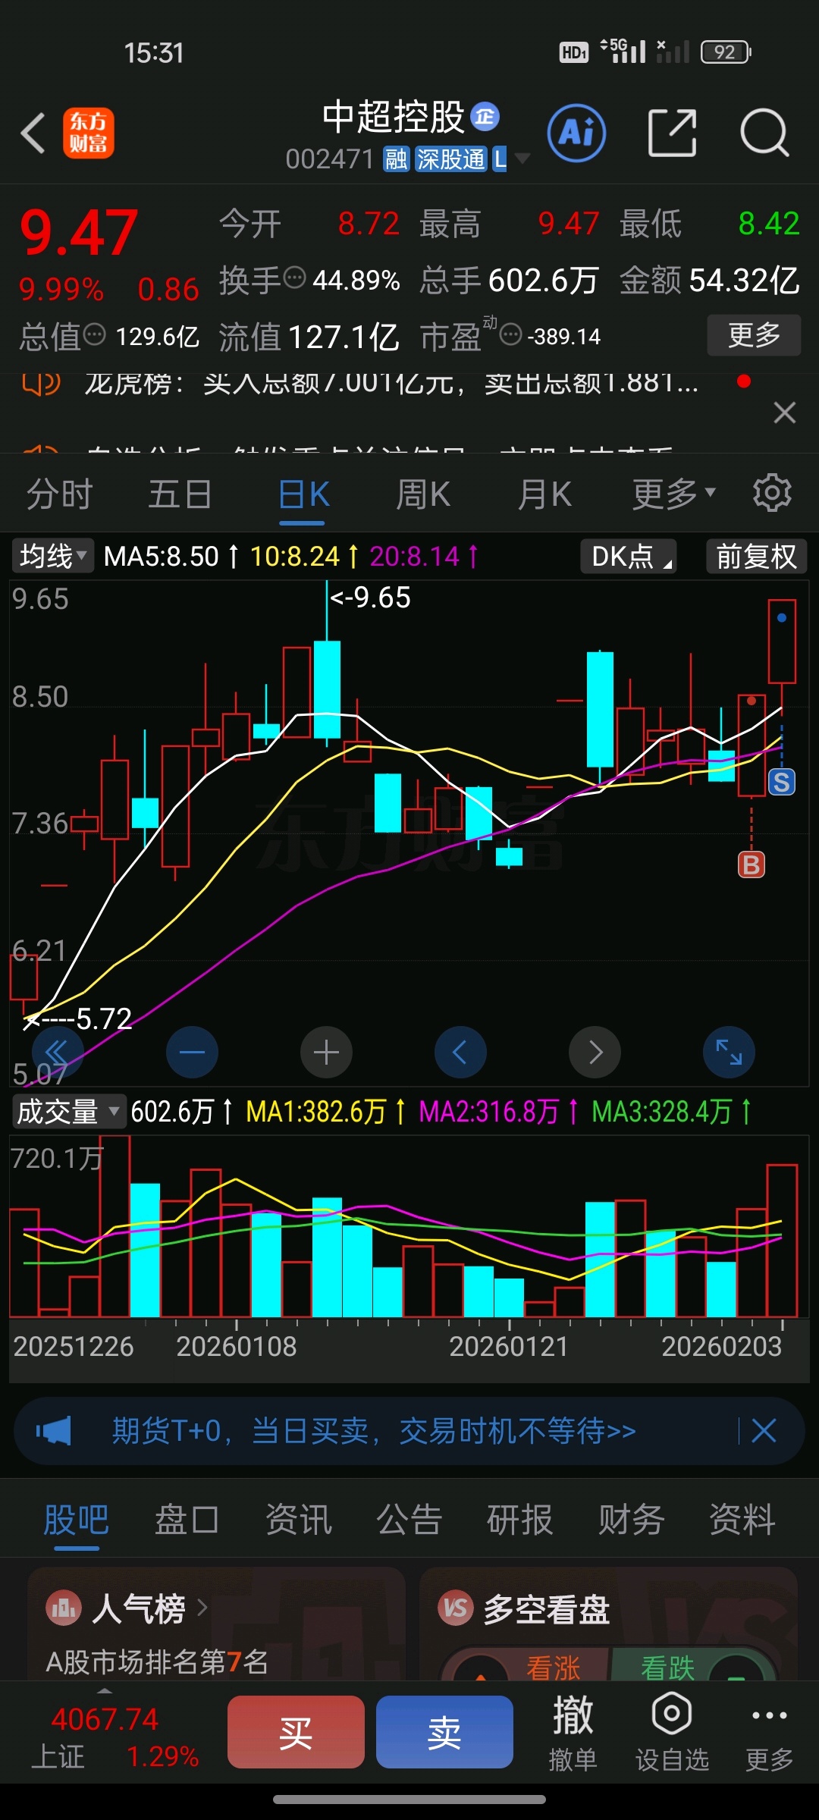Tap the 深股通 badge
Screen dimensions: 819x1820
(x=450, y=159)
